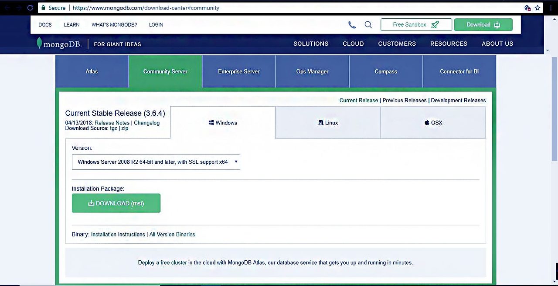Switch to the Compass tab
Screen dimensions: 558x286
click(386, 71)
